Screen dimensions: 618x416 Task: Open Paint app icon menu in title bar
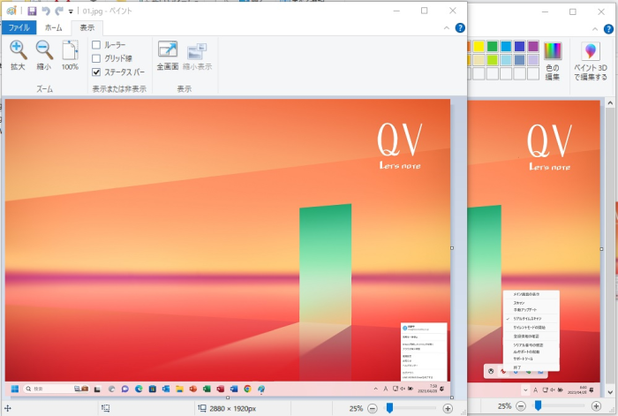11,11
